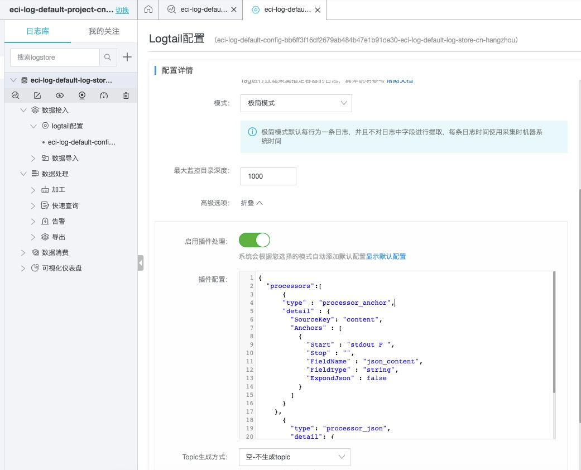Screen dimensions: 581x470
Task: Click the 最大监控目录深度 field showing 1000
Action: click(x=268, y=176)
